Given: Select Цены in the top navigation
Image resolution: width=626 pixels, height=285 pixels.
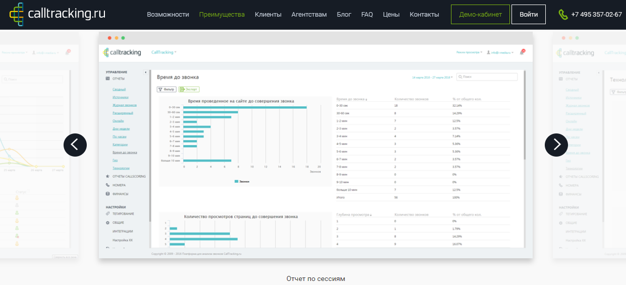Looking at the screenshot, I should coord(391,15).
